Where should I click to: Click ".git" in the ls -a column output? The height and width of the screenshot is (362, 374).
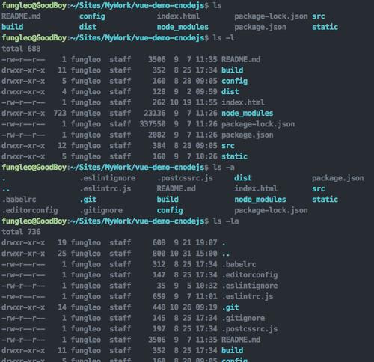pos(88,200)
